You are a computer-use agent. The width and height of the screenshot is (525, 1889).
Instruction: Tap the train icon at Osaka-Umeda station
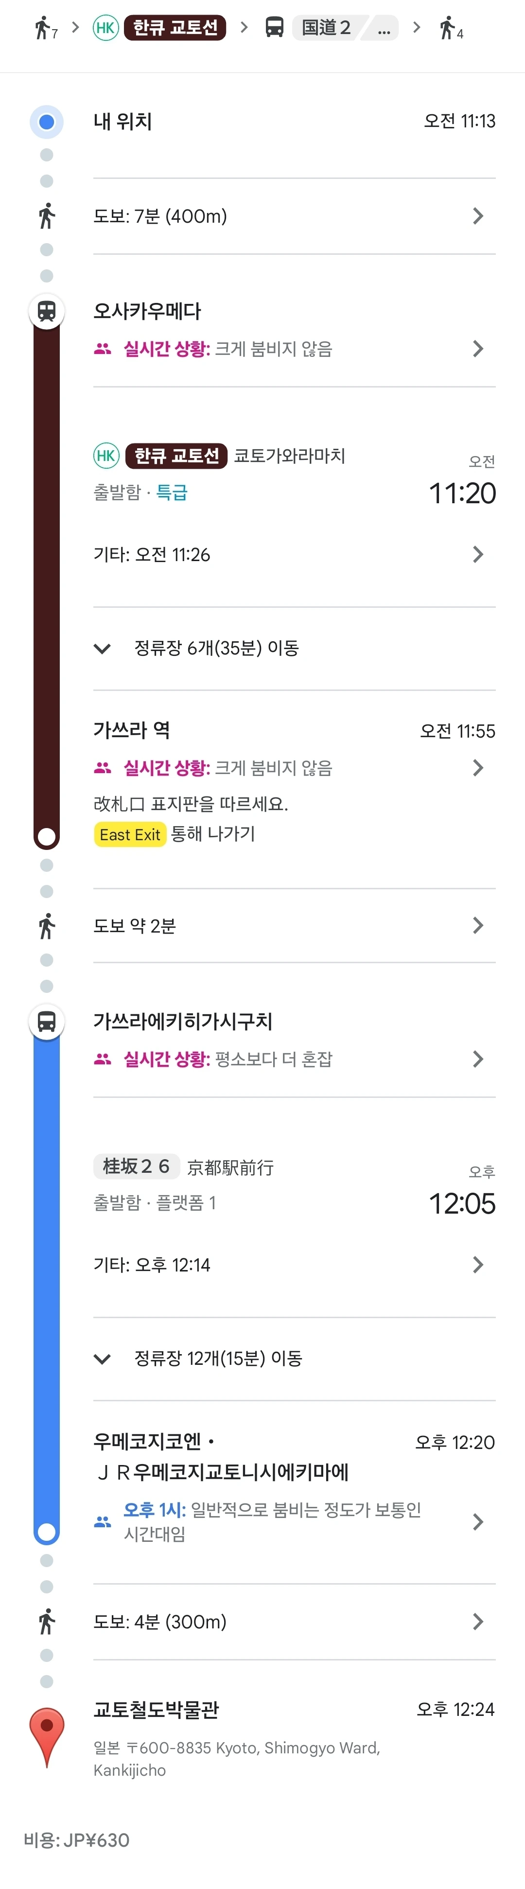click(46, 311)
